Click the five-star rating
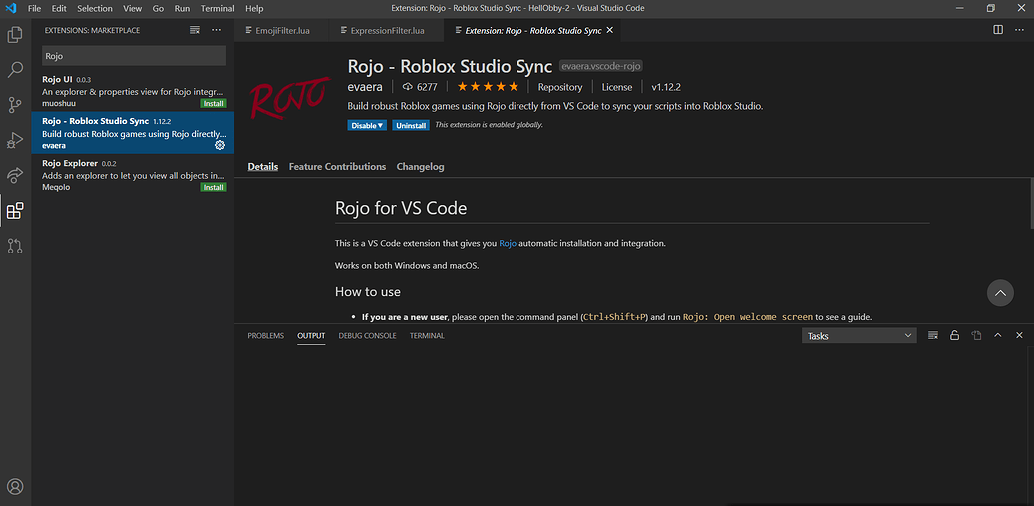 point(488,86)
